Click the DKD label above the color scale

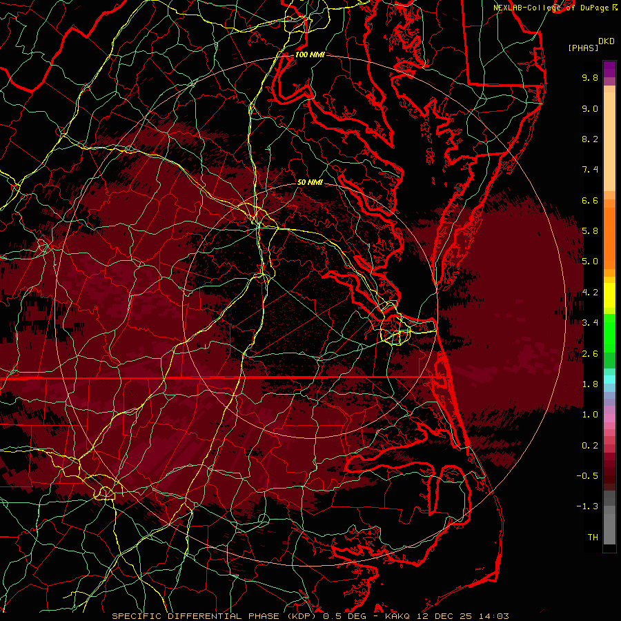pos(607,41)
